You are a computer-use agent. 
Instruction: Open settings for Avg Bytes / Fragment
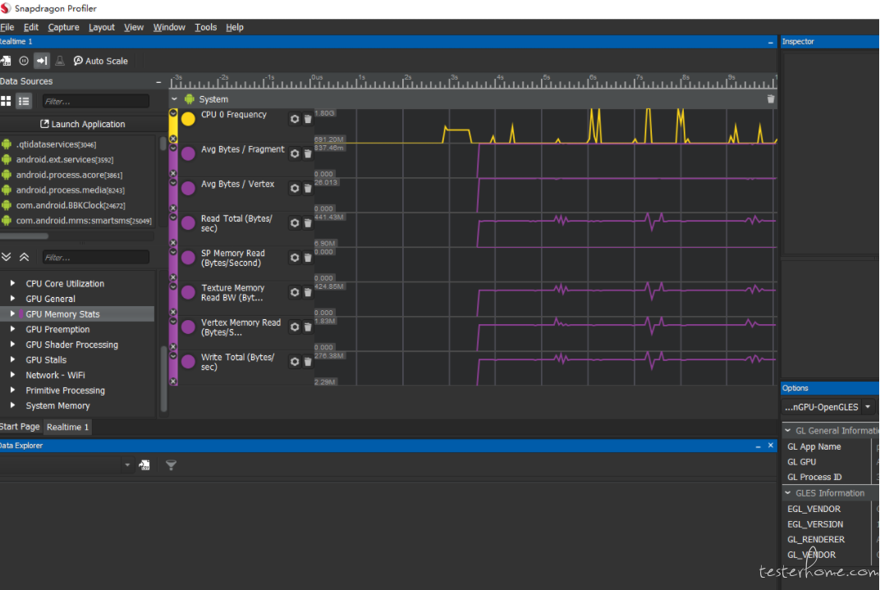(295, 153)
